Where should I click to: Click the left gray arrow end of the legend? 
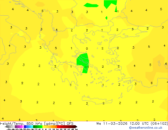point(6,127)
